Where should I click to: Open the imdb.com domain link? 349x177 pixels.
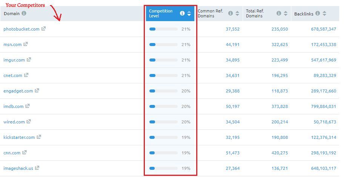click(x=13, y=106)
